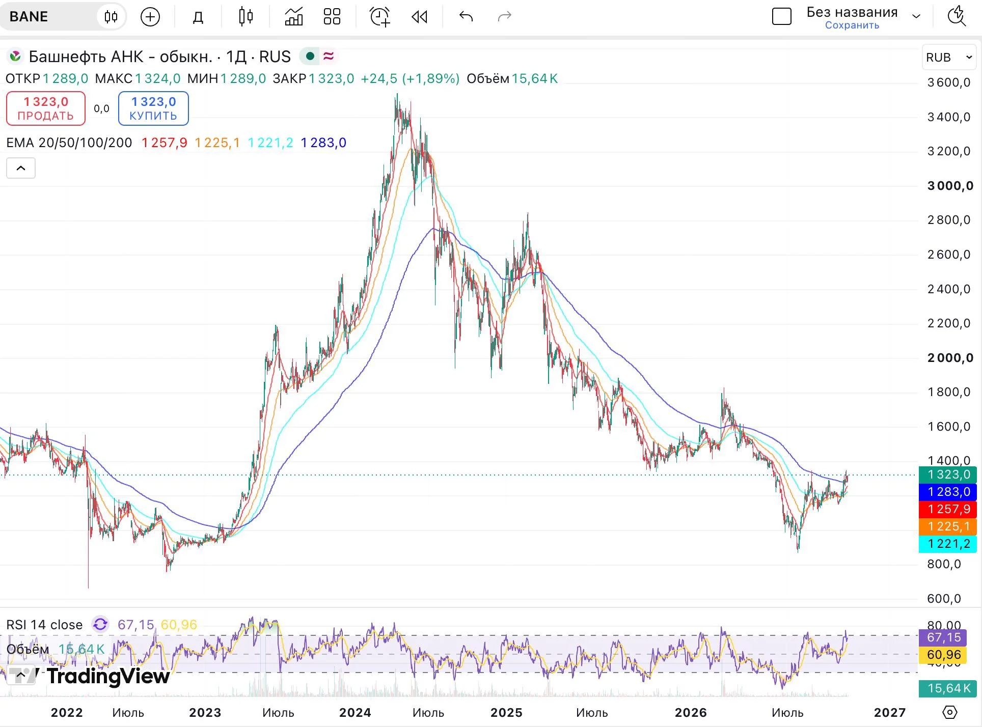Click the 2026 label on the time axis
Screen dimensions: 982x727
pyautogui.click(x=691, y=713)
